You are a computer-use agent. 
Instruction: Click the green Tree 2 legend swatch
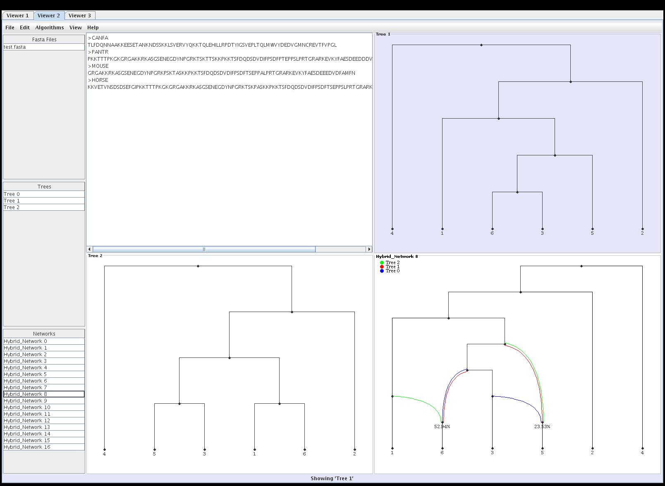(382, 263)
